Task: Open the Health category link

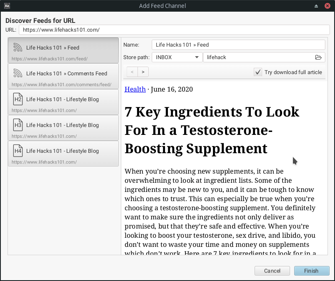Action: click(135, 89)
